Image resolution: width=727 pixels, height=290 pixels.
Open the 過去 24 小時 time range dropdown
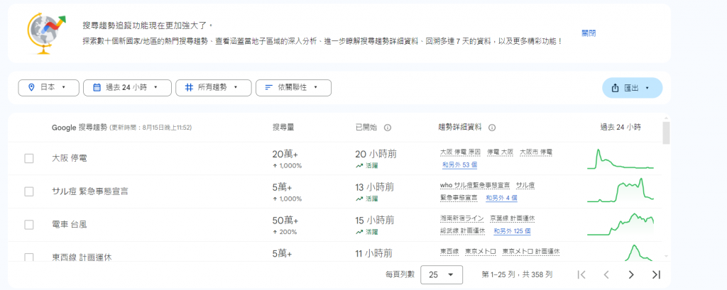pos(127,87)
